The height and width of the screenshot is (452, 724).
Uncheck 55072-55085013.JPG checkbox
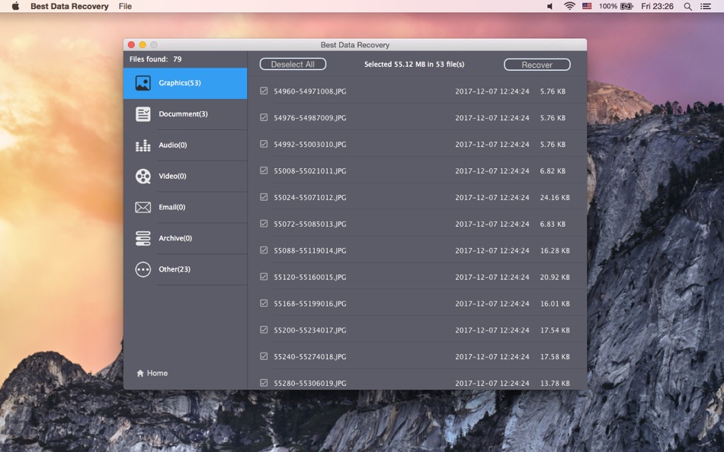click(264, 223)
